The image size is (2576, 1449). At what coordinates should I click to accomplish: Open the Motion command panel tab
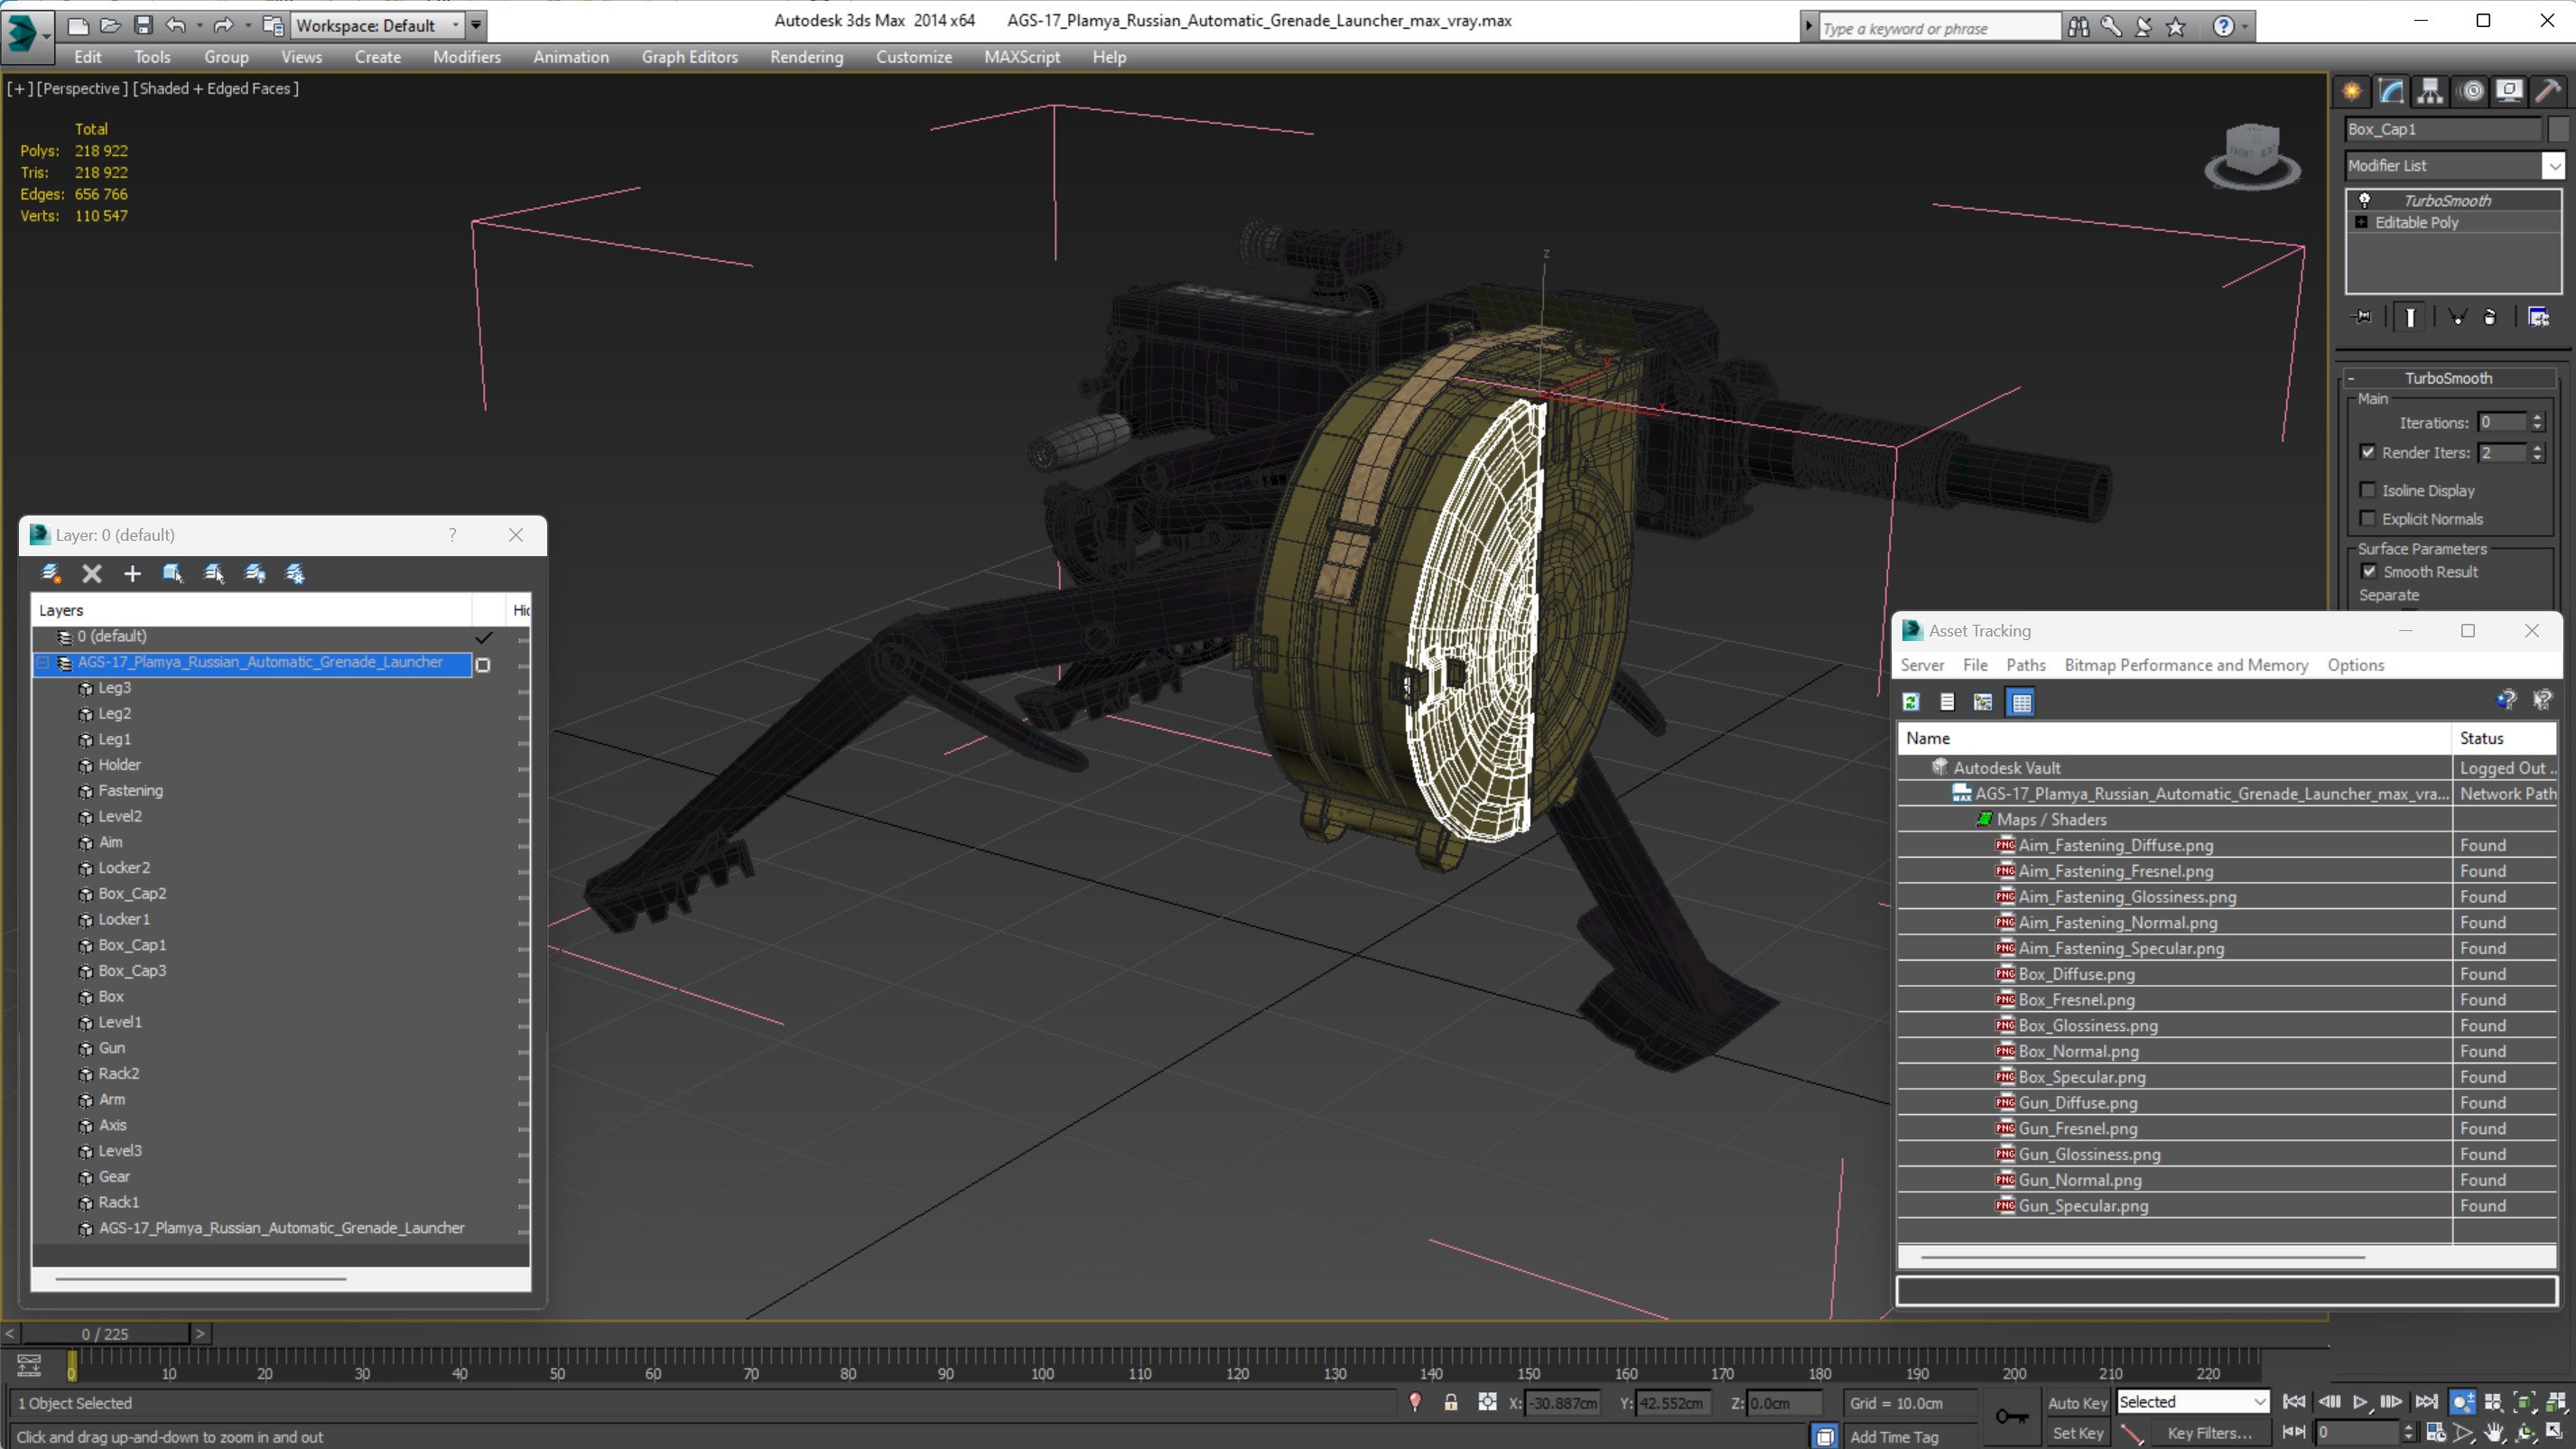(2471, 91)
